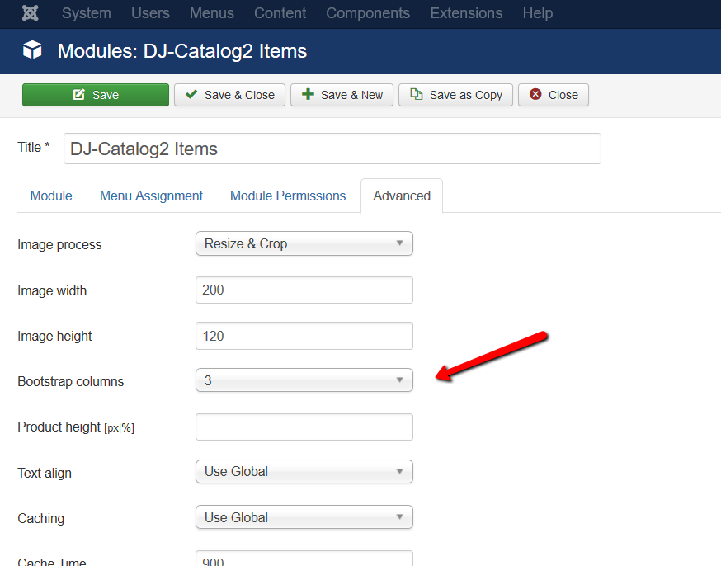721x566 pixels.
Task: Click the green Save button
Action: coord(96,95)
